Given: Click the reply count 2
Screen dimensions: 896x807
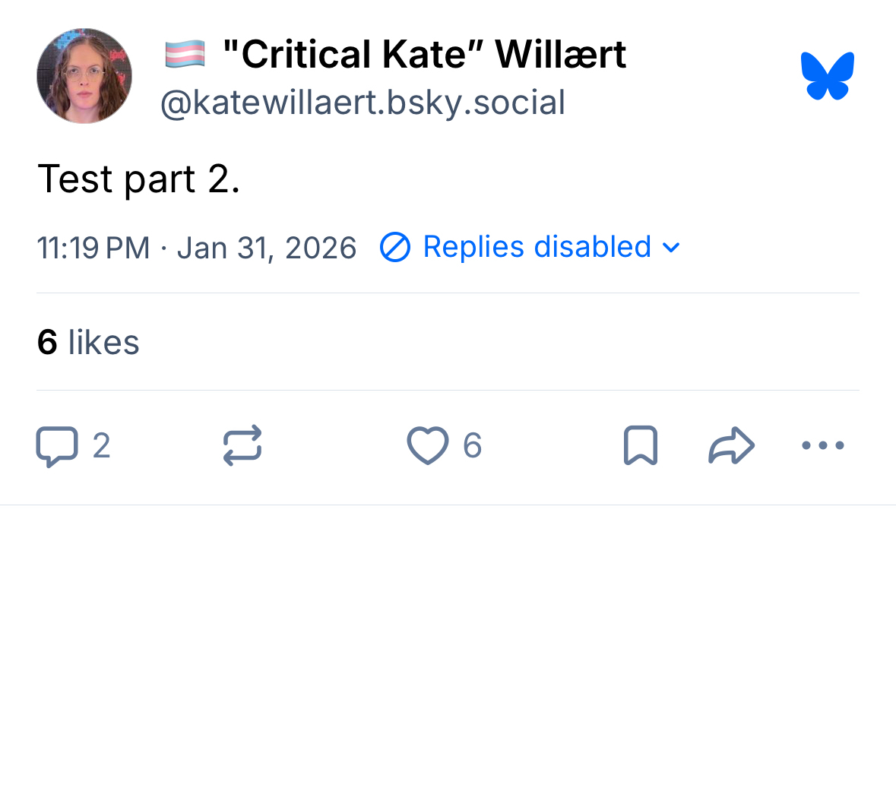Looking at the screenshot, I should tap(102, 446).
